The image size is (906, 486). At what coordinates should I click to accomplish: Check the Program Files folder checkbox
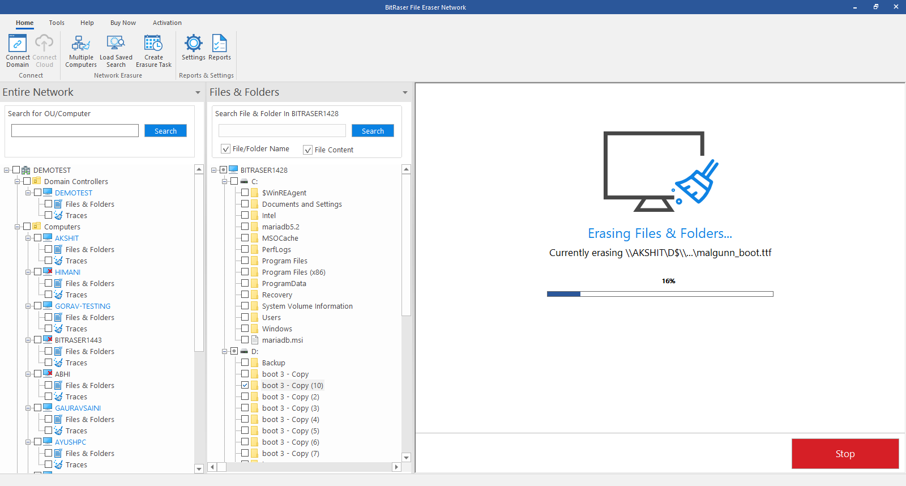[x=245, y=261]
